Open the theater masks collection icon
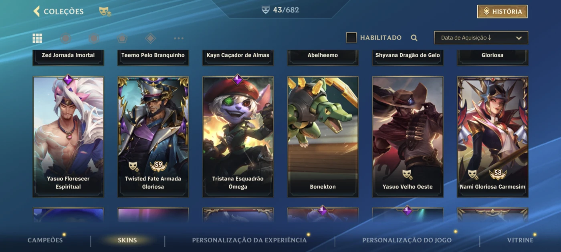Image resolution: width=561 pixels, height=252 pixels. point(105,12)
